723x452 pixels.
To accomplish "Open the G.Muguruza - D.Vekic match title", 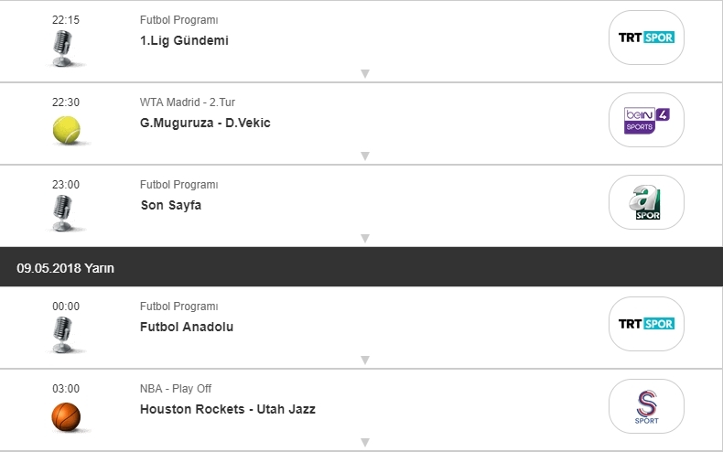I will [205, 123].
